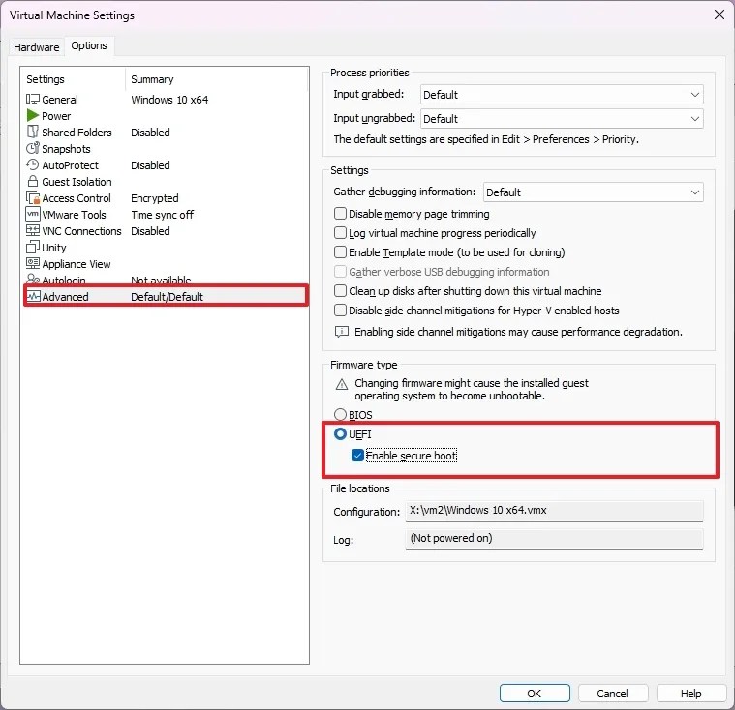735x710 pixels.
Task: Click the Shared Folders icon
Action: coord(33,133)
